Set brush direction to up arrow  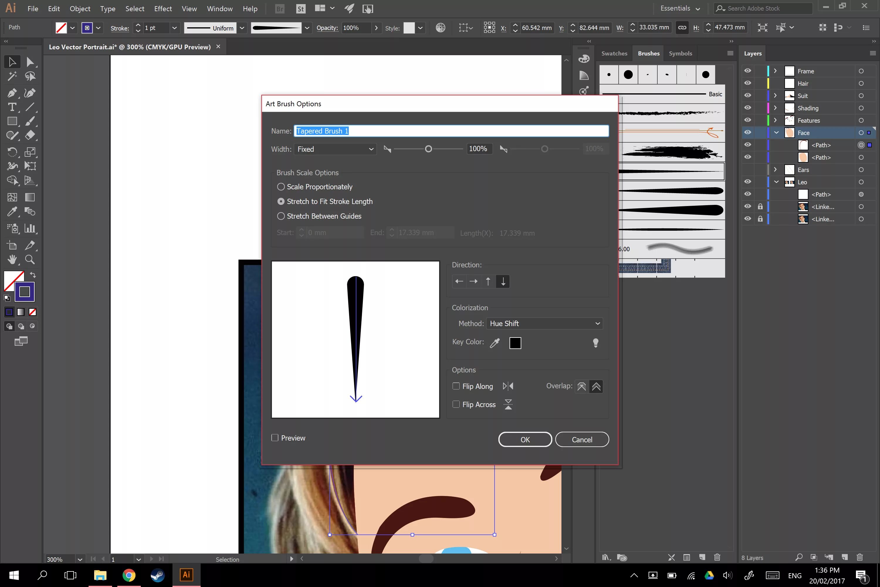488,281
